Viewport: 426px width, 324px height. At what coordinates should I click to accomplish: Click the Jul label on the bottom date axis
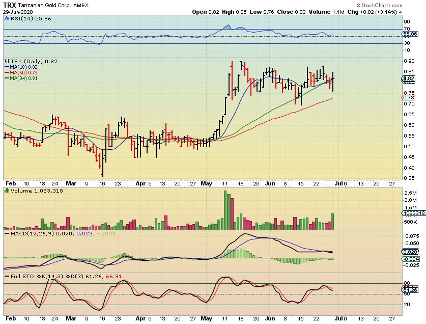point(338,318)
